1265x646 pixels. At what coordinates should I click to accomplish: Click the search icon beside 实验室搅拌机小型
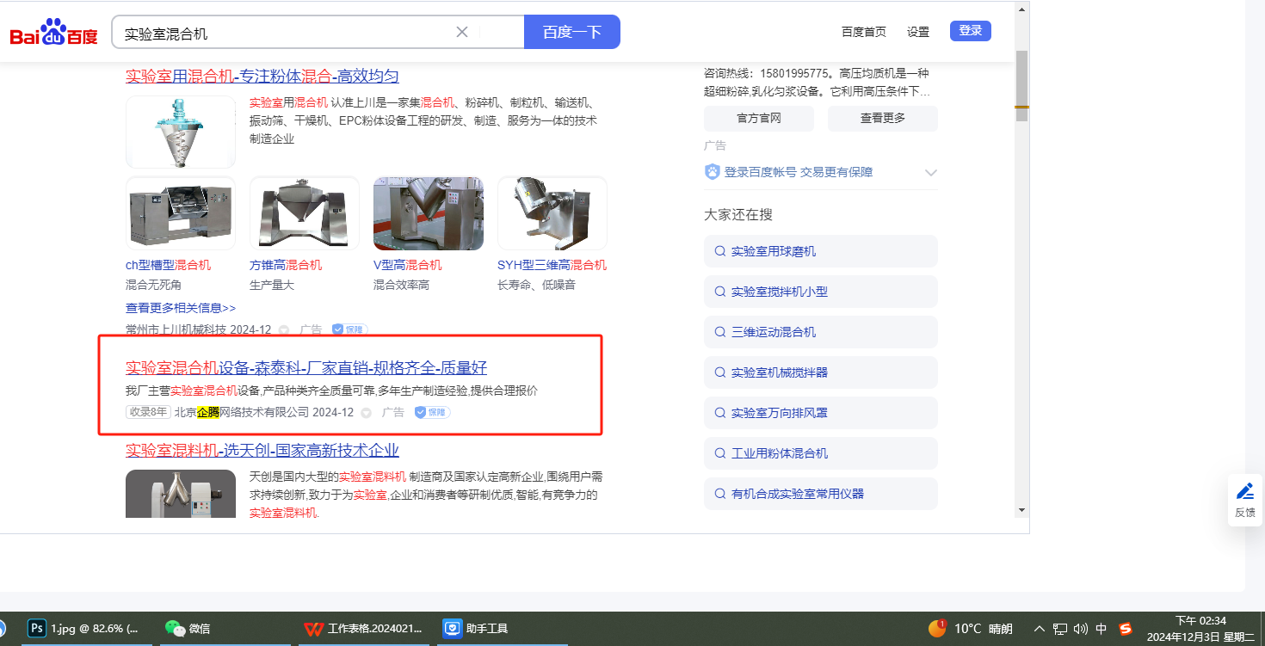coord(719,292)
